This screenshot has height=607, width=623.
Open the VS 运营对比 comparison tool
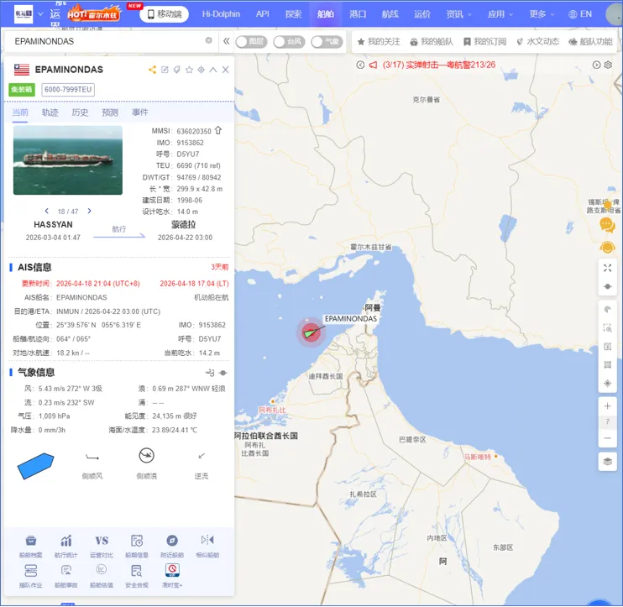(102, 543)
